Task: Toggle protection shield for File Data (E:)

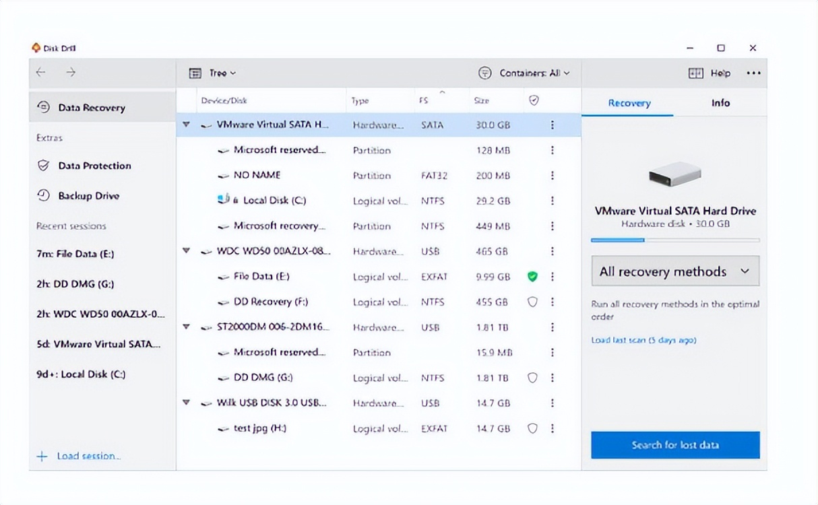Action: coord(533,277)
